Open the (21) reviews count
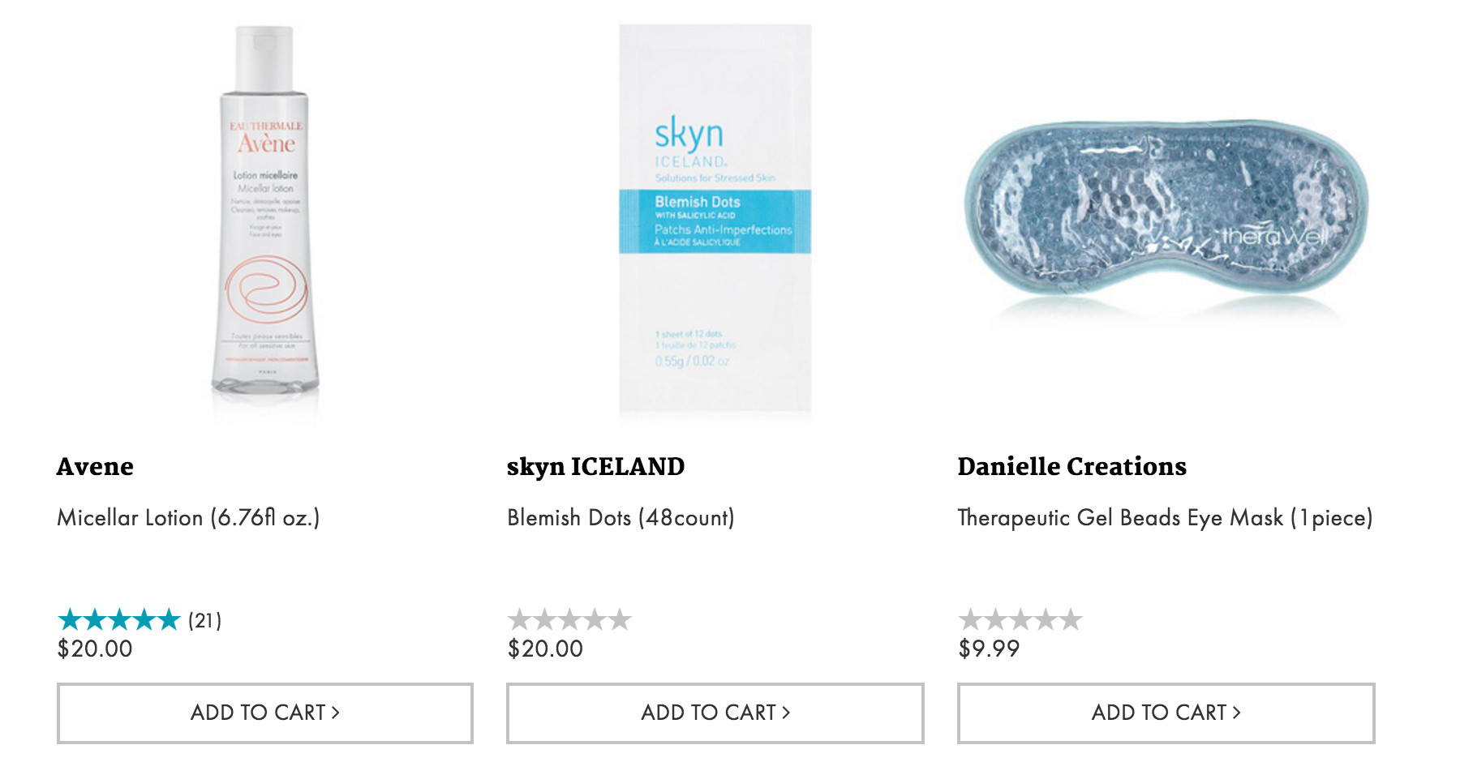Screen dimensions: 1473x775 204,620
